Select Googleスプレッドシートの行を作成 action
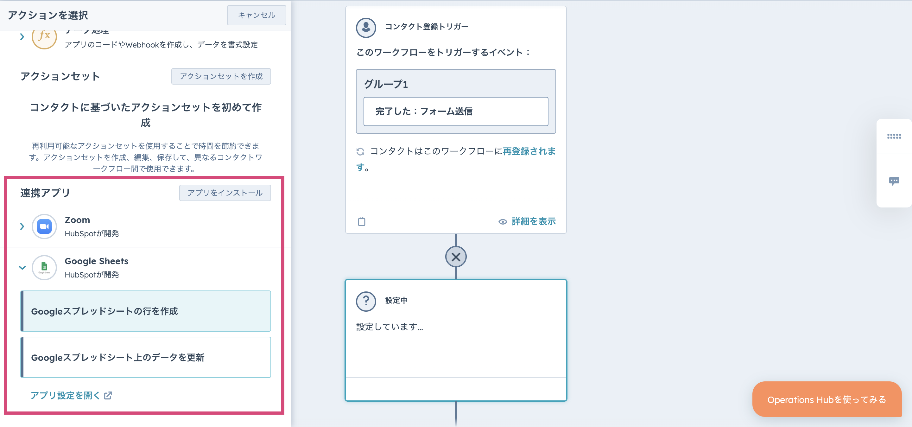912x427 pixels. 146,311
